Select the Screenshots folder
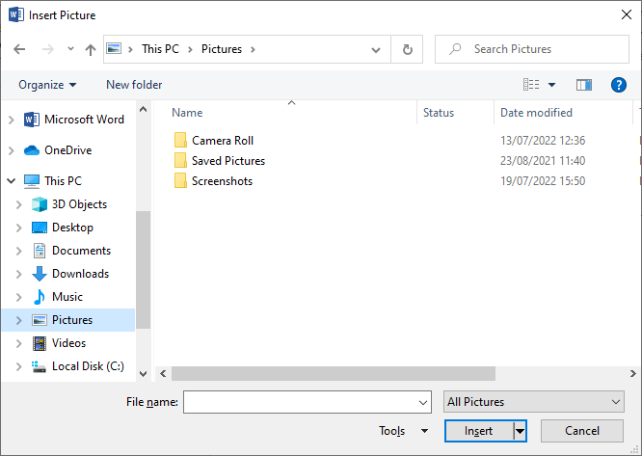642x456 pixels. click(x=222, y=181)
